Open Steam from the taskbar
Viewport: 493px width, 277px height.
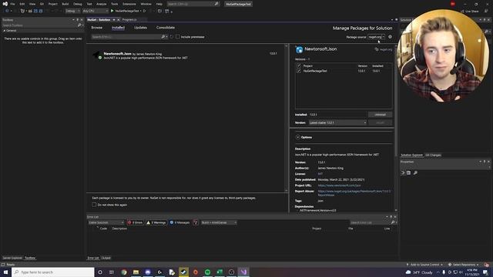(x=183, y=272)
